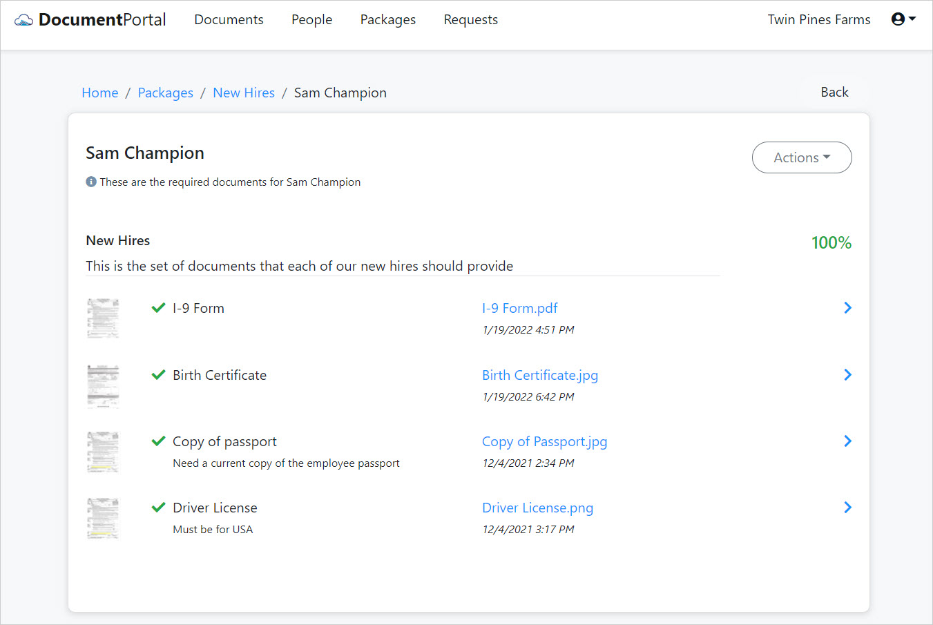The width and height of the screenshot is (933, 625).
Task: Open the Copy of Passport.jpg file link
Action: click(544, 441)
